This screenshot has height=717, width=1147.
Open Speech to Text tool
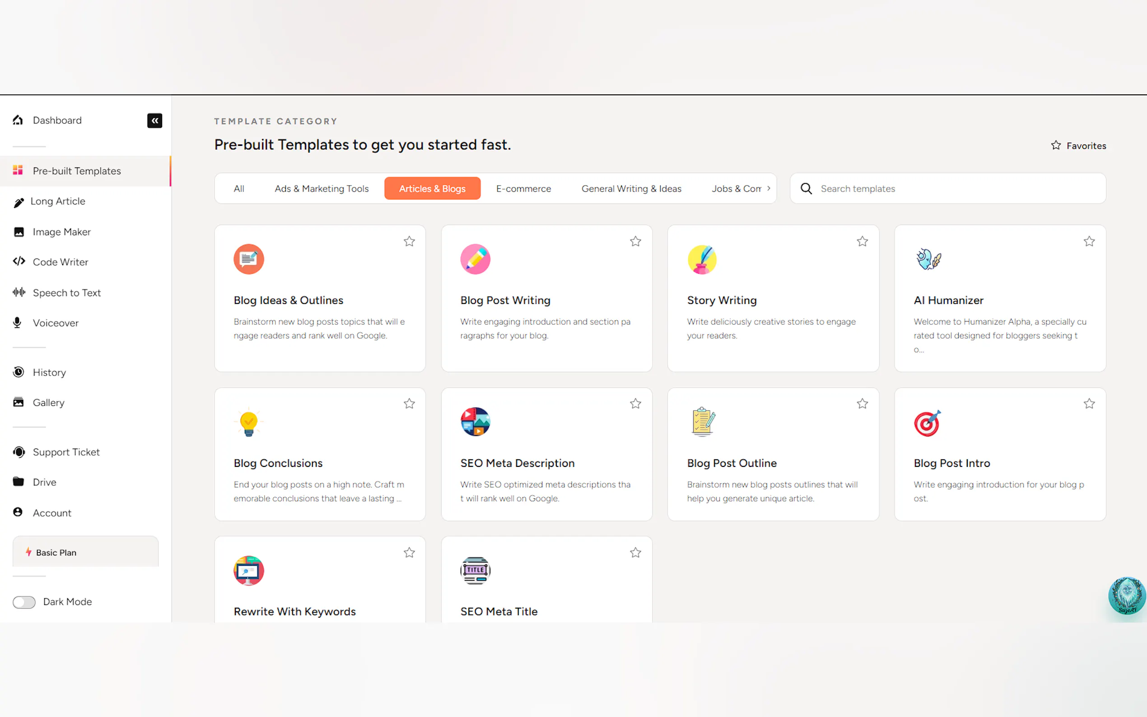pos(66,293)
